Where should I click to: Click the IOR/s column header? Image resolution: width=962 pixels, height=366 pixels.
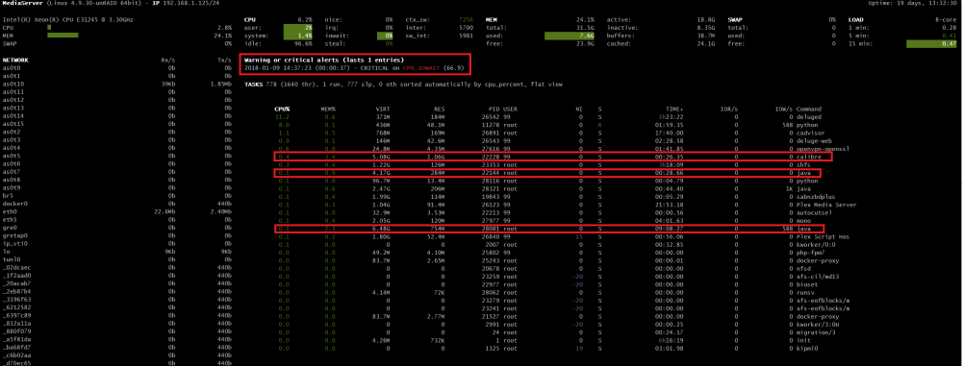point(729,110)
